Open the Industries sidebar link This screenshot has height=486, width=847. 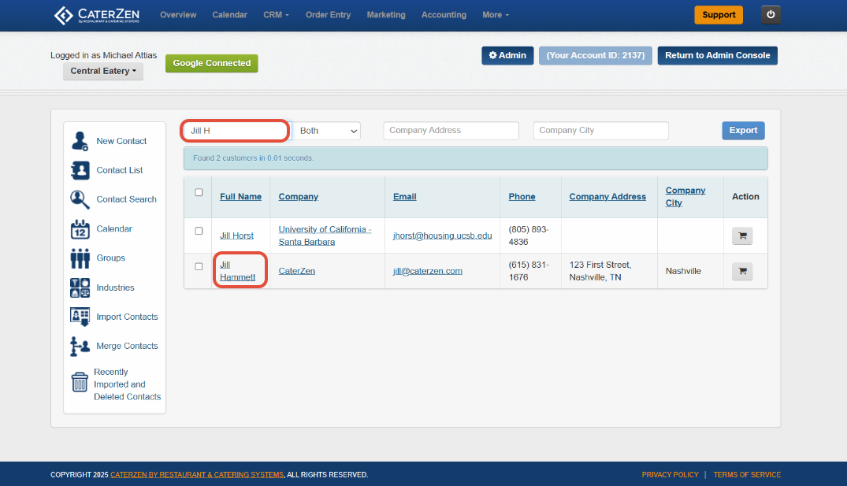(115, 288)
